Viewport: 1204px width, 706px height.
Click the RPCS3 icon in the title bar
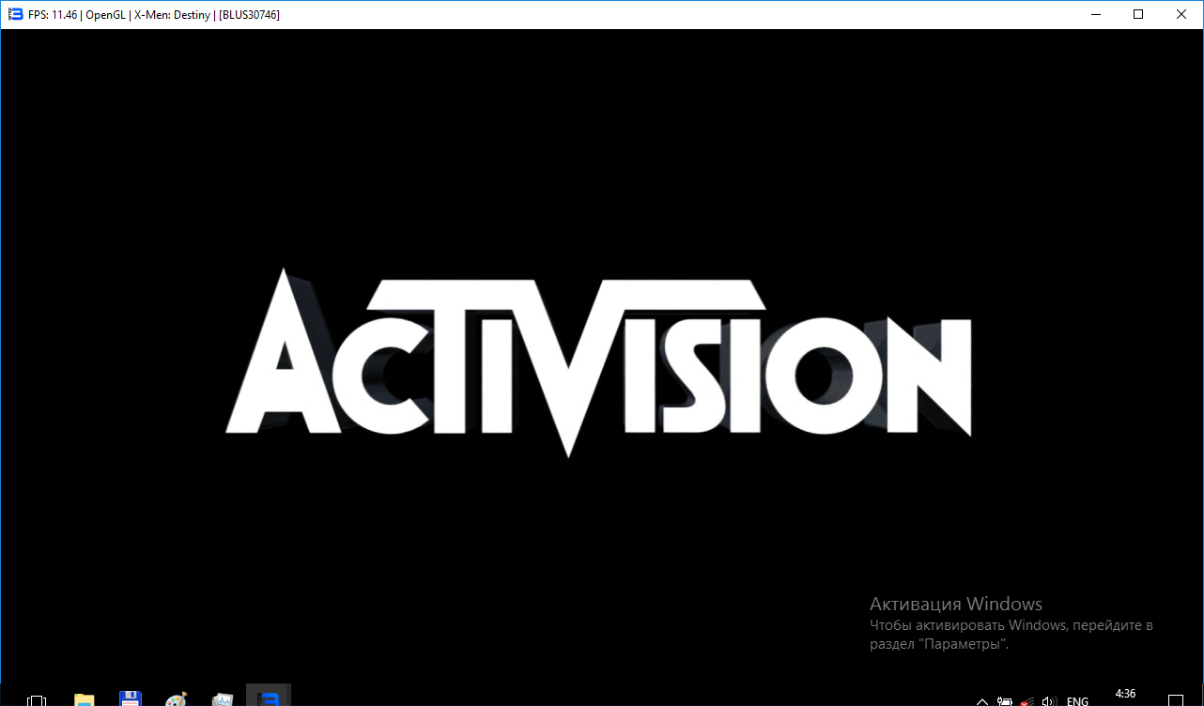click(15, 14)
